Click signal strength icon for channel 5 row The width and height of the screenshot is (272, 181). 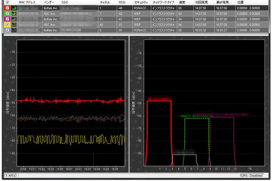point(14,30)
